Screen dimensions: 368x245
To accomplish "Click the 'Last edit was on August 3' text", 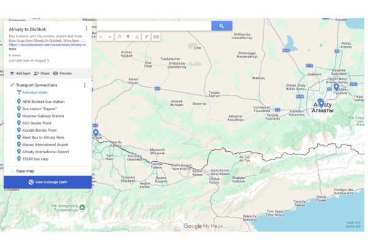I will 29,61.
